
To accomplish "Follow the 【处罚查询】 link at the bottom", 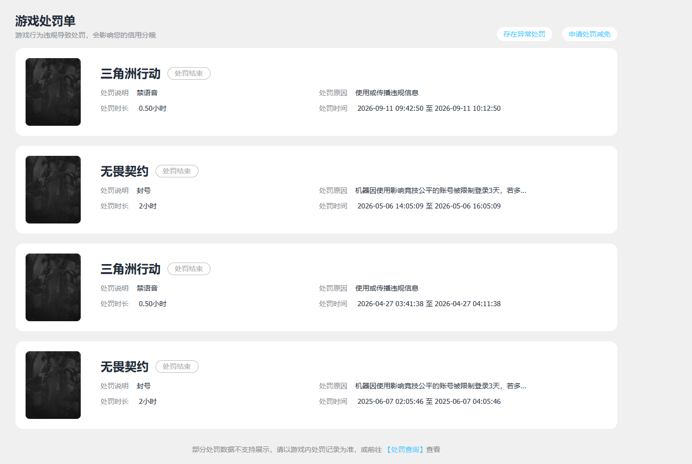I will (405, 449).
